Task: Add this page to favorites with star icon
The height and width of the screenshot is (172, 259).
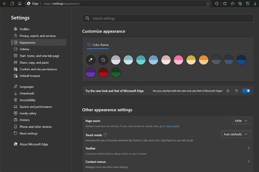Action: coord(208,3)
